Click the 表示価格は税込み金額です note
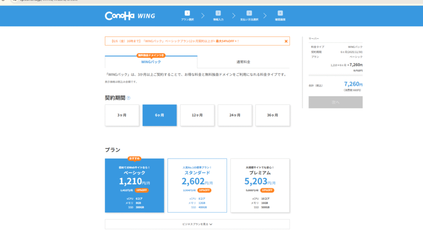The height and width of the screenshot is (238, 423). click(x=121, y=82)
